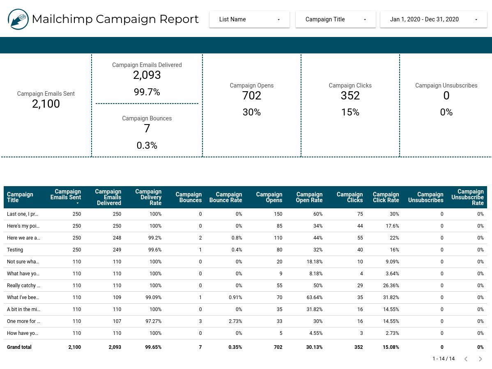Image resolution: width=492 pixels, height=369 pixels.
Task: Sort table by Campaign Open Rate column
Action: tap(309, 197)
